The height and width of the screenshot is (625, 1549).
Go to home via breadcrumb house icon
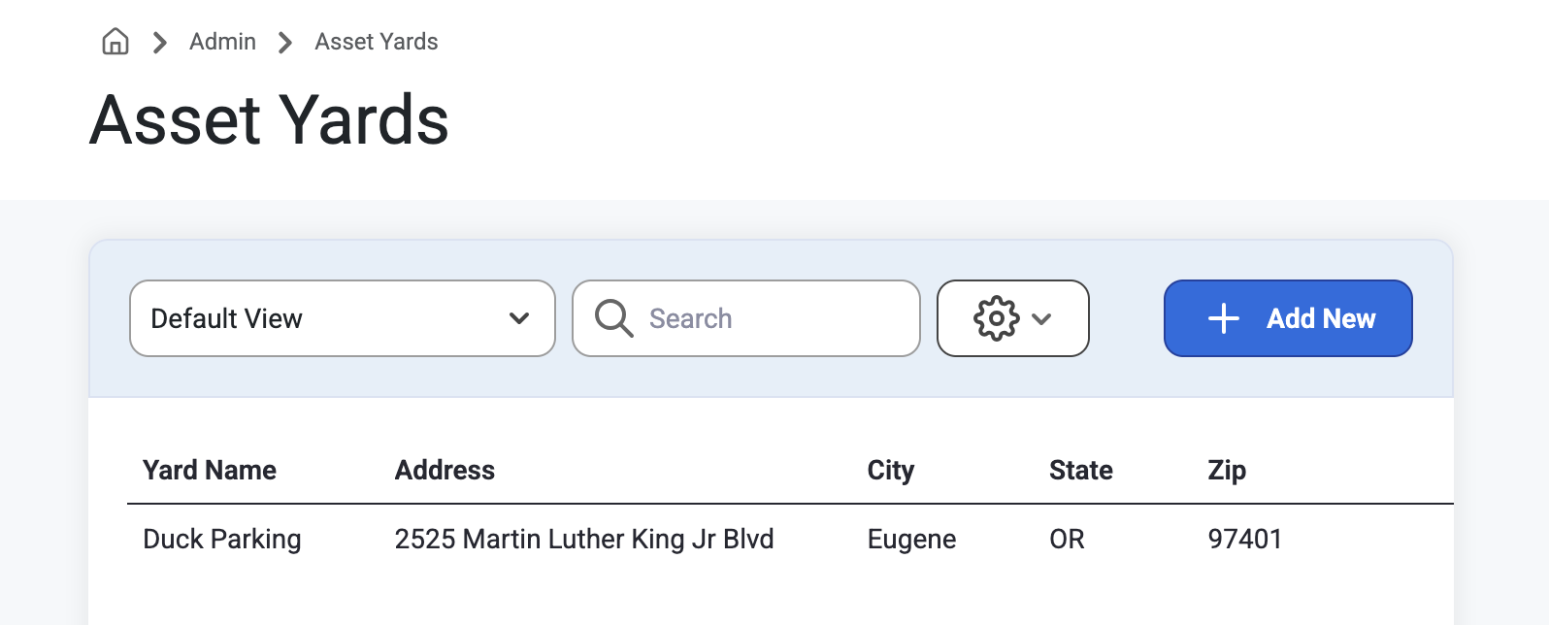(x=115, y=42)
